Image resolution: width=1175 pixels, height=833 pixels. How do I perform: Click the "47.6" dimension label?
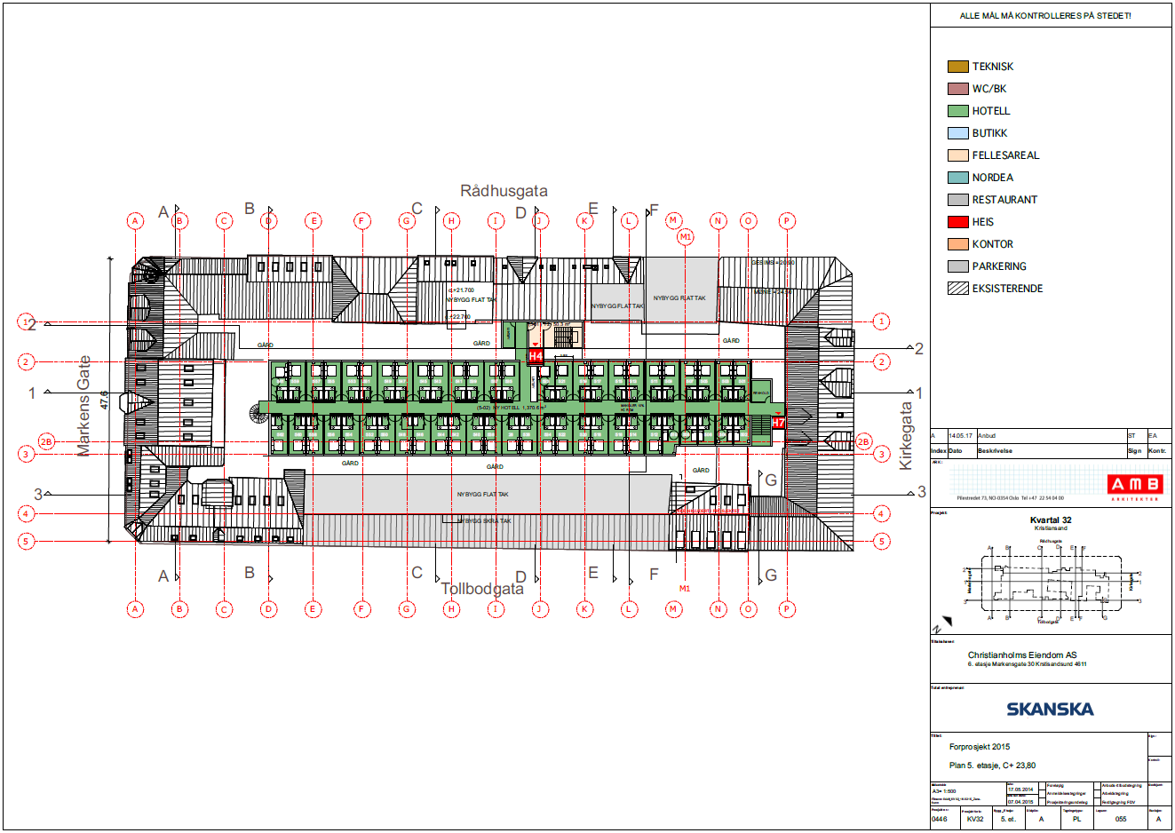pos(104,400)
